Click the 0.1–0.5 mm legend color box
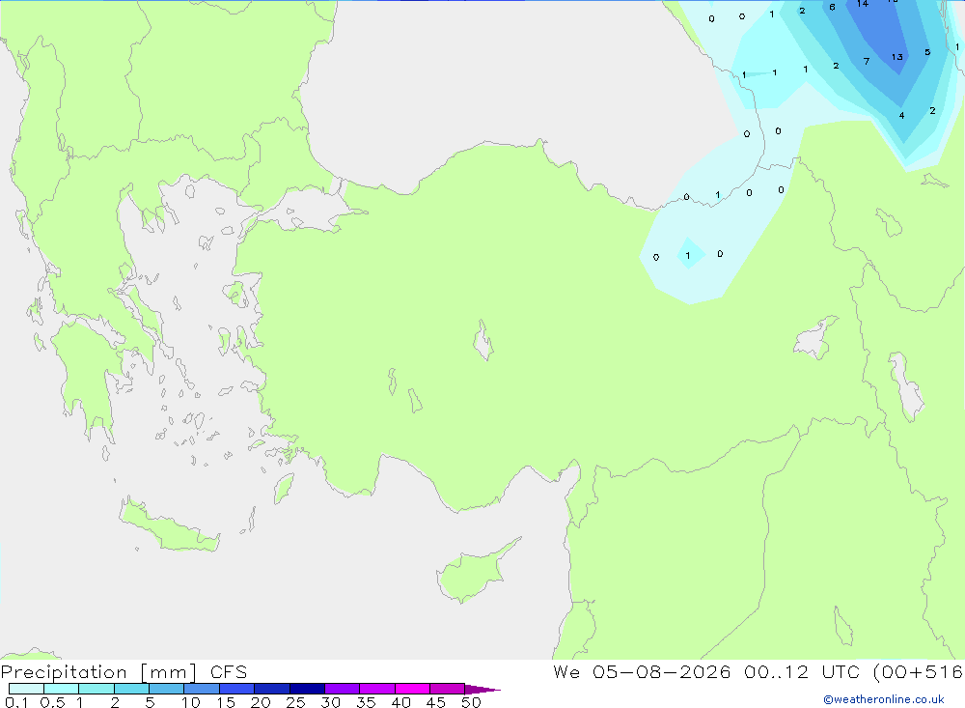The image size is (965, 708). [26, 689]
